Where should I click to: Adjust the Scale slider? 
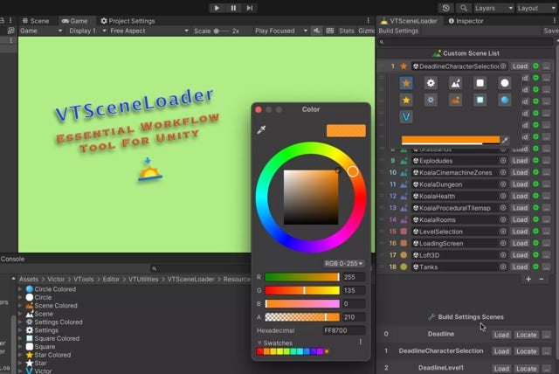[x=222, y=31]
